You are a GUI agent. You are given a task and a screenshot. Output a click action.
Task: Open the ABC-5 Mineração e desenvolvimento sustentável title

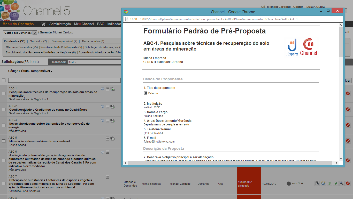pyautogui.click(x=40, y=141)
